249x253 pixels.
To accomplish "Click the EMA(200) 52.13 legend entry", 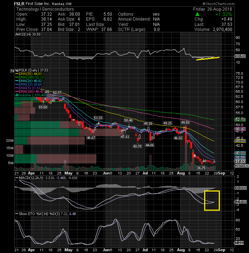I will tap(30, 77).
